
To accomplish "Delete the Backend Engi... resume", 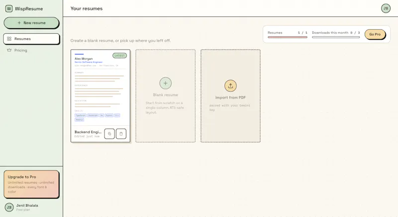I will (121, 134).
